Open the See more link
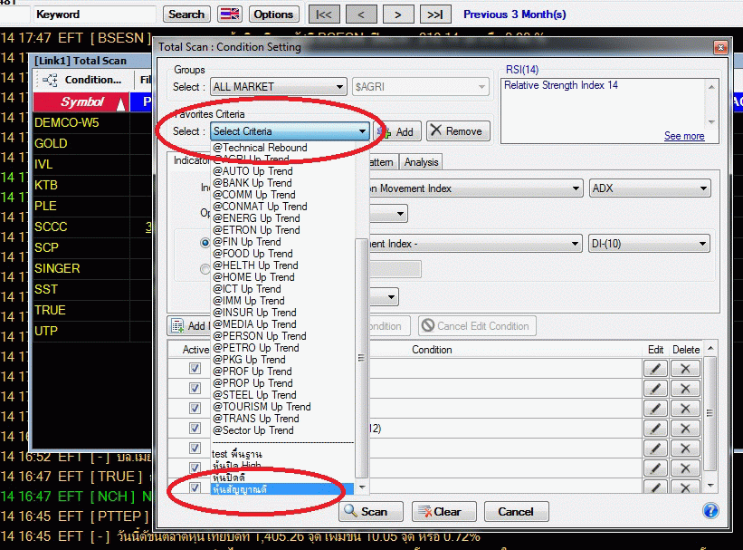This screenshot has height=550, width=743. [684, 136]
